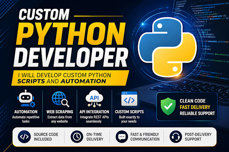Click the Custom Scripts code window icon
The image size is (229, 152).
click(x=129, y=98)
